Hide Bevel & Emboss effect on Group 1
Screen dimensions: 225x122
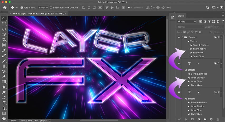point(191,45)
